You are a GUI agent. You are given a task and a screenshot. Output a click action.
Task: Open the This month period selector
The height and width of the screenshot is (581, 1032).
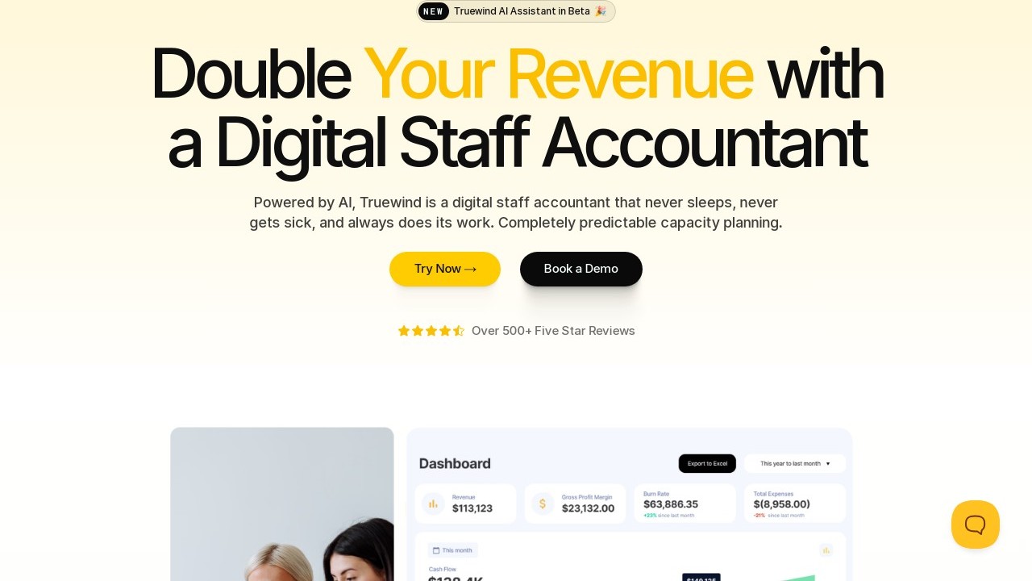click(x=453, y=550)
